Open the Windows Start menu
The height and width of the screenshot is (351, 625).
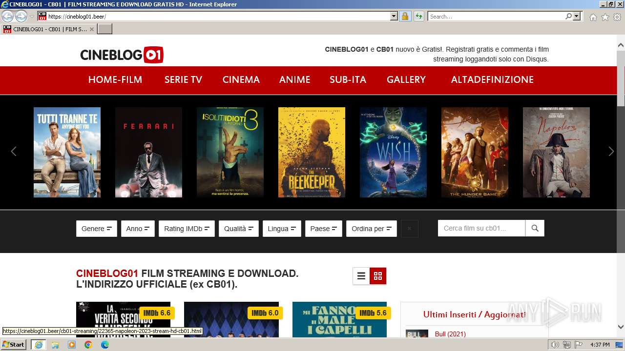pos(14,345)
